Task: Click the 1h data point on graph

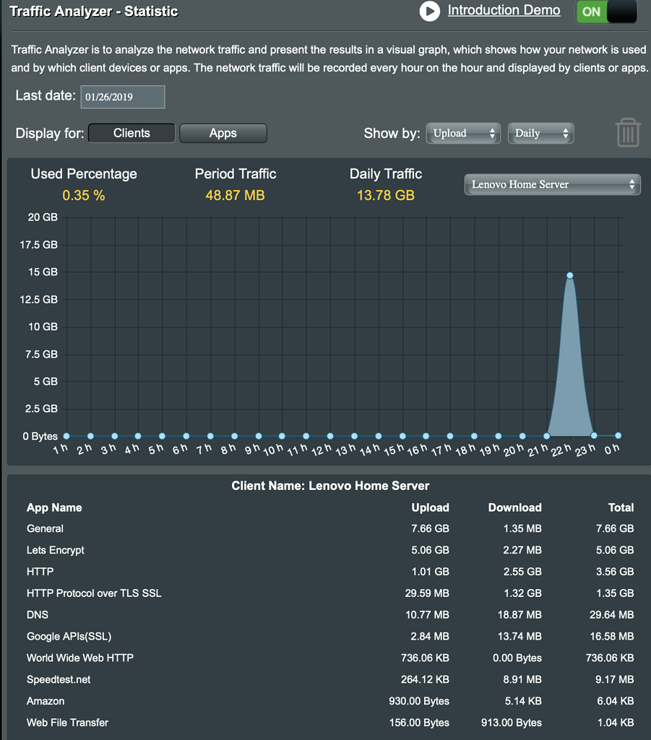Action: tap(66, 436)
